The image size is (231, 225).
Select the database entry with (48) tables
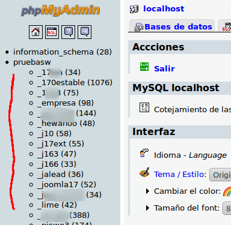click(x=66, y=124)
